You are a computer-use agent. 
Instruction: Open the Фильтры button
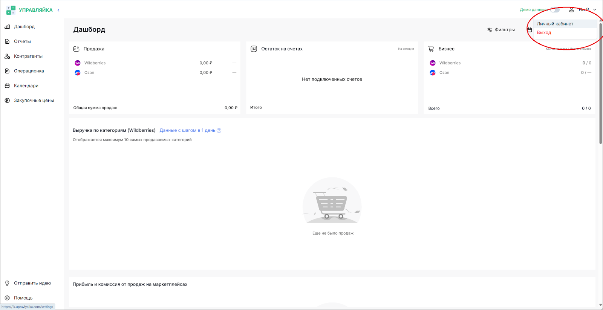(501, 30)
